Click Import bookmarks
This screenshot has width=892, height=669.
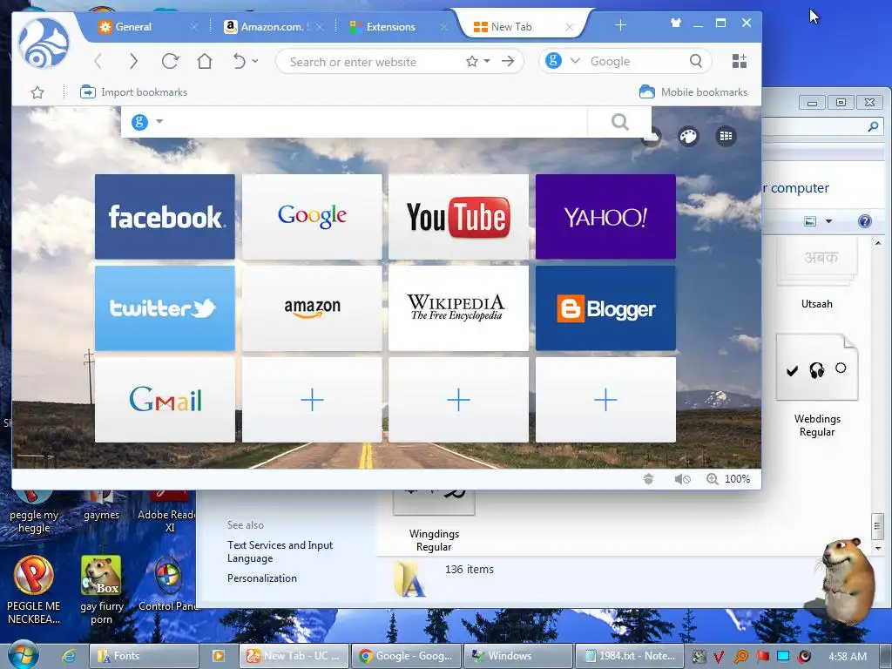click(x=133, y=92)
